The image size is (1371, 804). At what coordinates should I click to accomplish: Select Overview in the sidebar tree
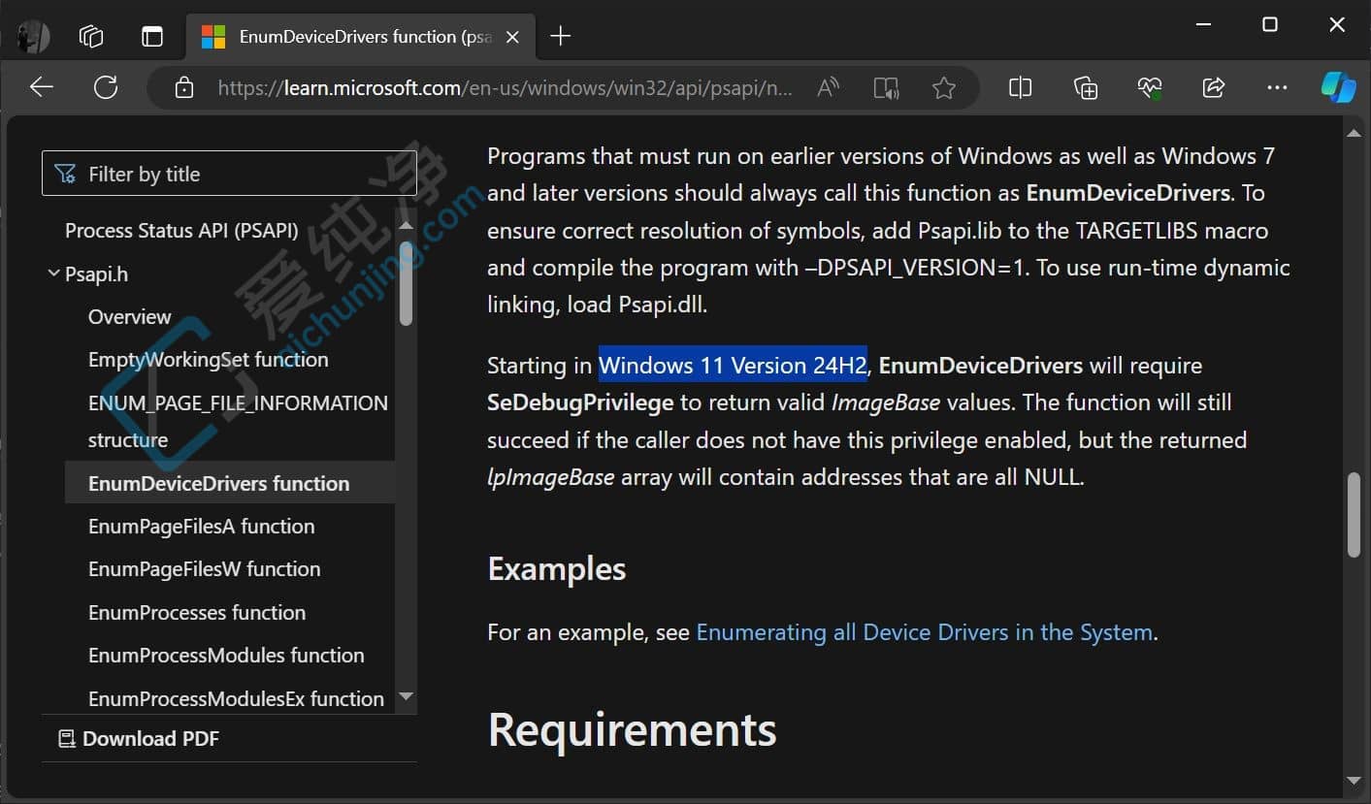point(129,316)
